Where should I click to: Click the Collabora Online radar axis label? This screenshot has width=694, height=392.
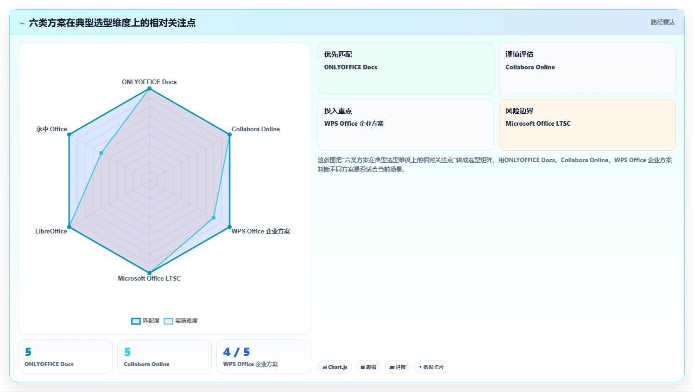(x=256, y=129)
